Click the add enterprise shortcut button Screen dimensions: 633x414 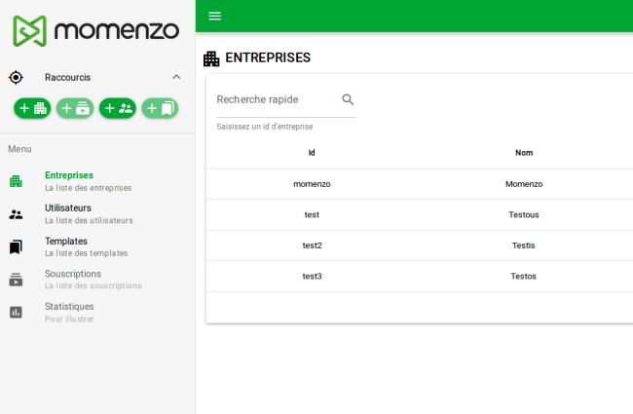coord(32,108)
